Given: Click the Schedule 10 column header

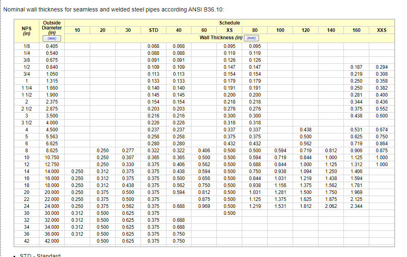Looking at the screenshot, I should (x=77, y=30).
